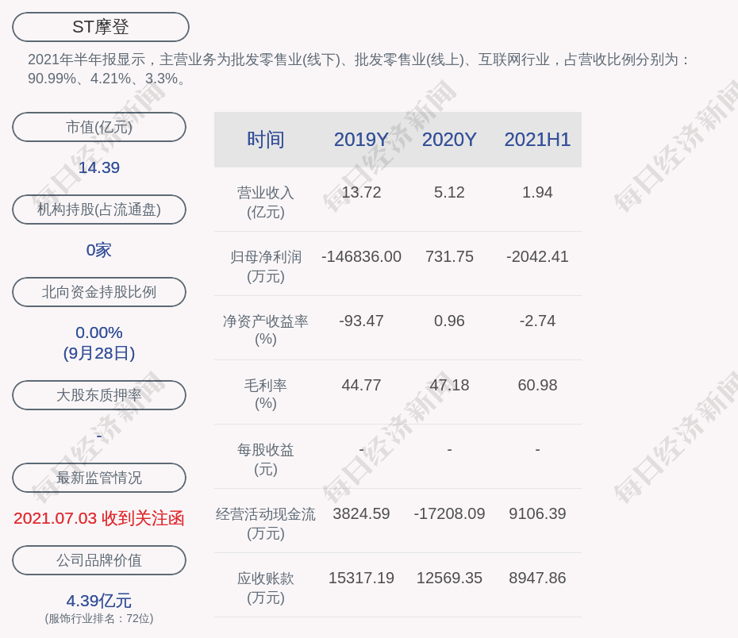Select the 2019Y column header
This screenshot has width=738, height=638.
coord(361,140)
